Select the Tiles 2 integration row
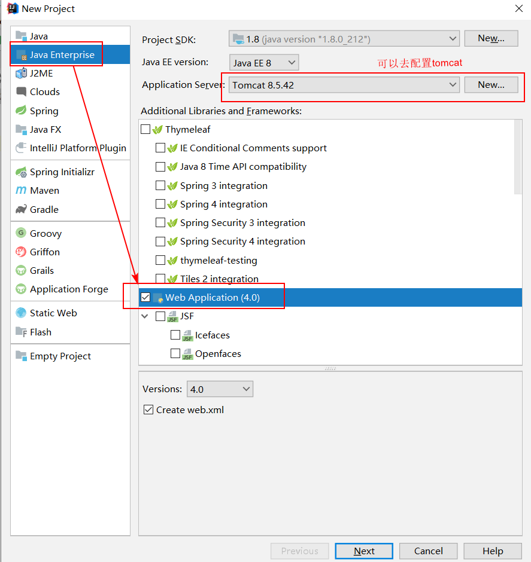Viewport: 531px width, 562px height. pyautogui.click(x=330, y=279)
